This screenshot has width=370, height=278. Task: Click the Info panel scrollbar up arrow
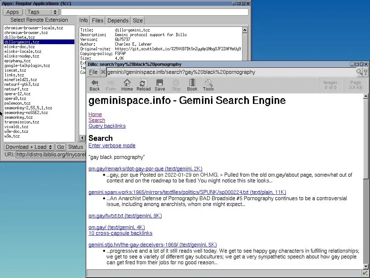[x=245, y=30]
